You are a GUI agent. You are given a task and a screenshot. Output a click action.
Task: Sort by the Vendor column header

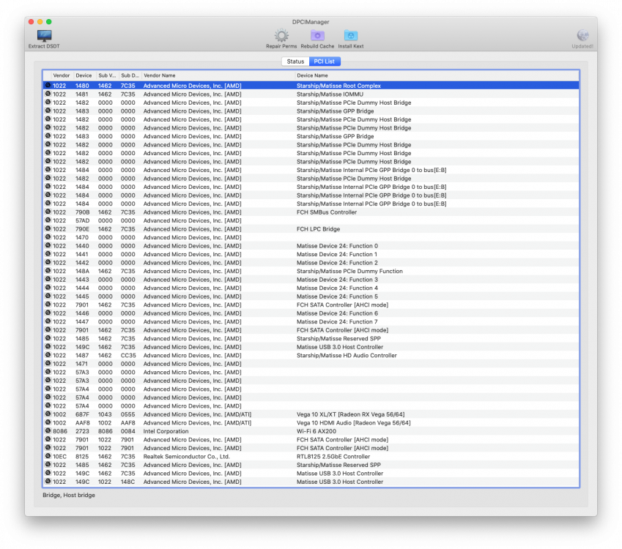pyautogui.click(x=61, y=75)
